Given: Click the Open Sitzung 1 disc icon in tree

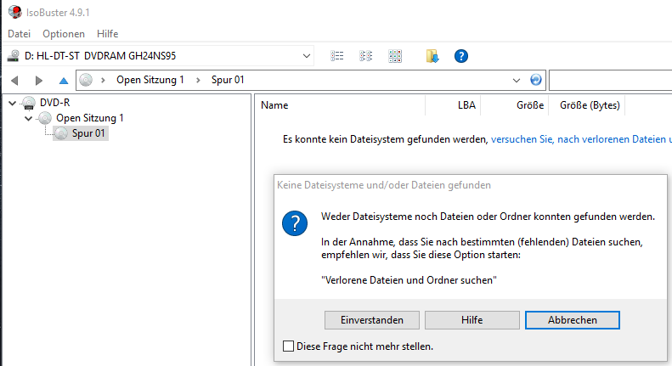Looking at the screenshot, I should coord(44,118).
